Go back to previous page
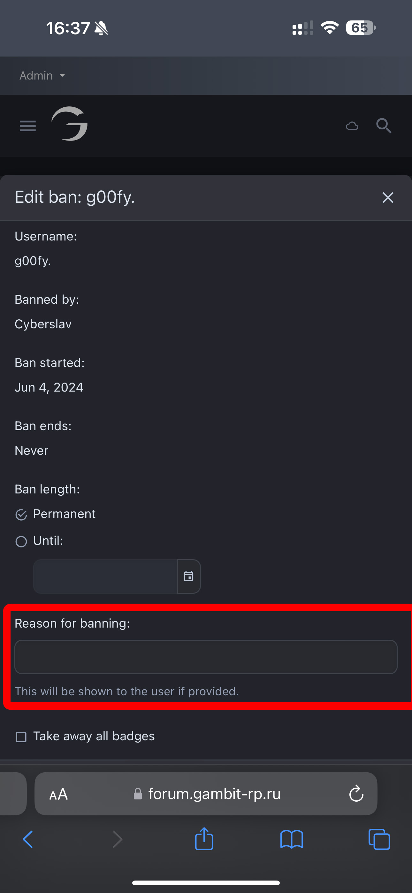The height and width of the screenshot is (893, 412). (28, 839)
